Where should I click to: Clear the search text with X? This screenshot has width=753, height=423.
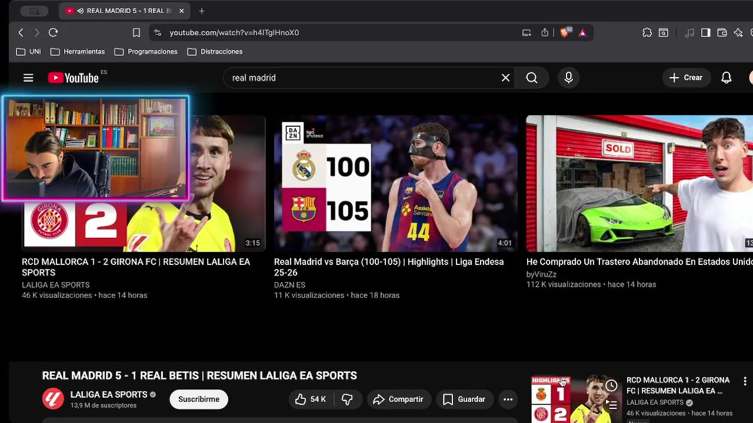coord(505,78)
